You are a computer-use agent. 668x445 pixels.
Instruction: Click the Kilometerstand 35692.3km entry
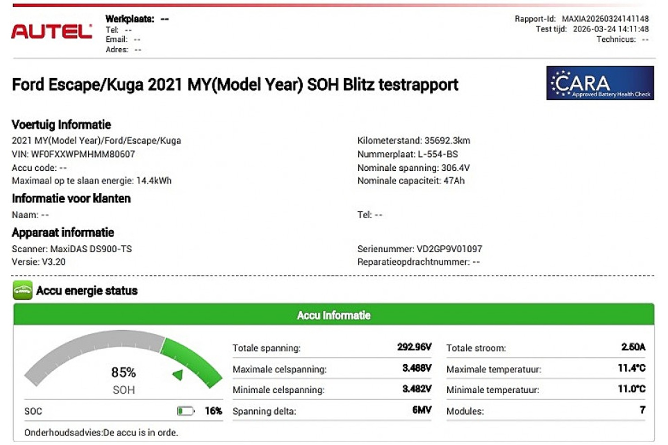[x=413, y=140]
